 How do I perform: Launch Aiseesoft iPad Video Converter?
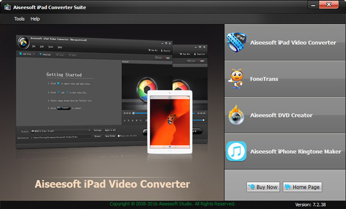tap(285, 42)
